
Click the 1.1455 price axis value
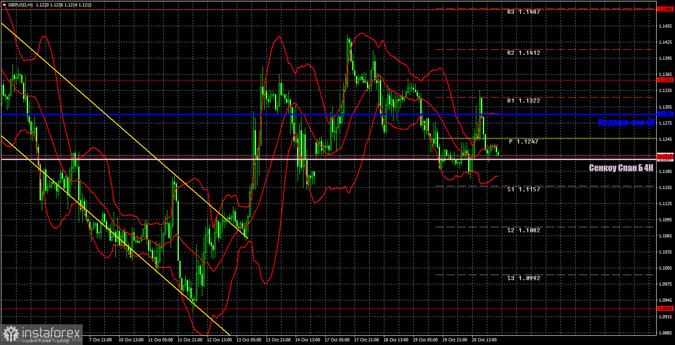pos(665,26)
